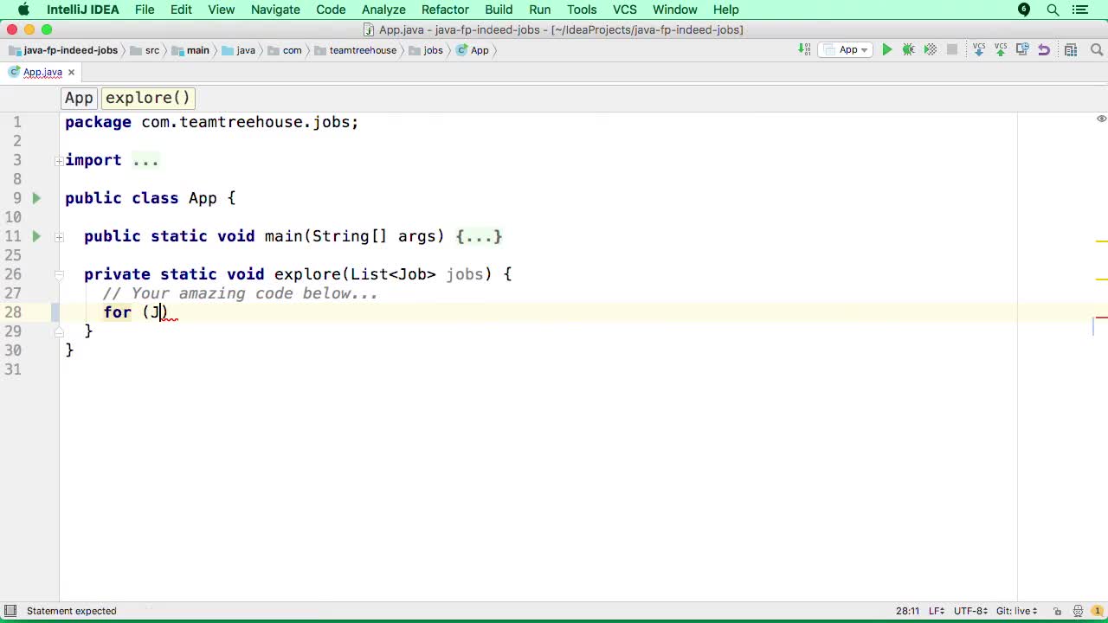Click run gutter arrow beside main method
Image resolution: width=1108 pixels, height=623 pixels.
point(36,236)
